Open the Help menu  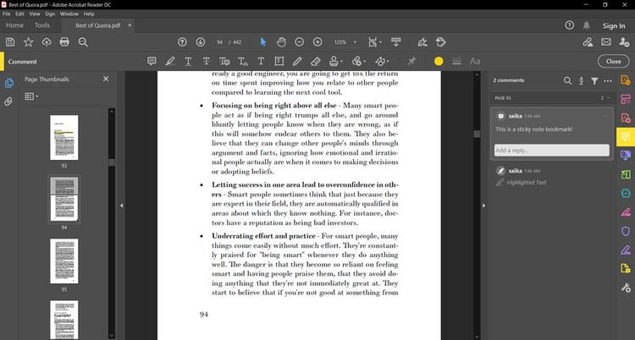click(x=89, y=14)
